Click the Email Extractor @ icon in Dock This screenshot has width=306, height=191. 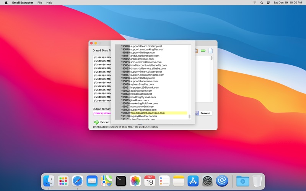pyautogui.click(x=222, y=181)
